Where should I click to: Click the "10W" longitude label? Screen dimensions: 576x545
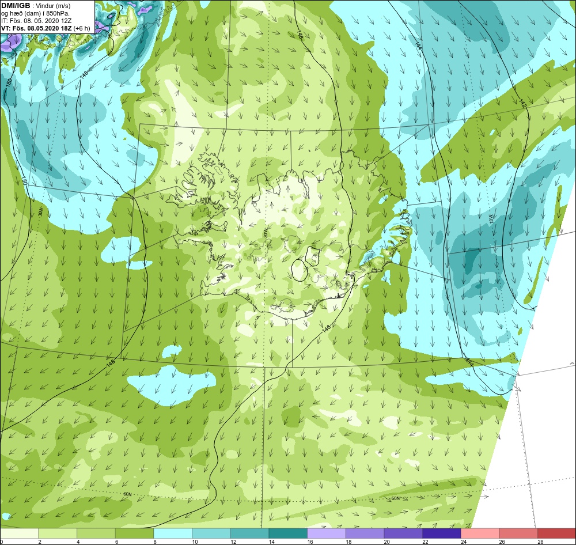point(490,219)
